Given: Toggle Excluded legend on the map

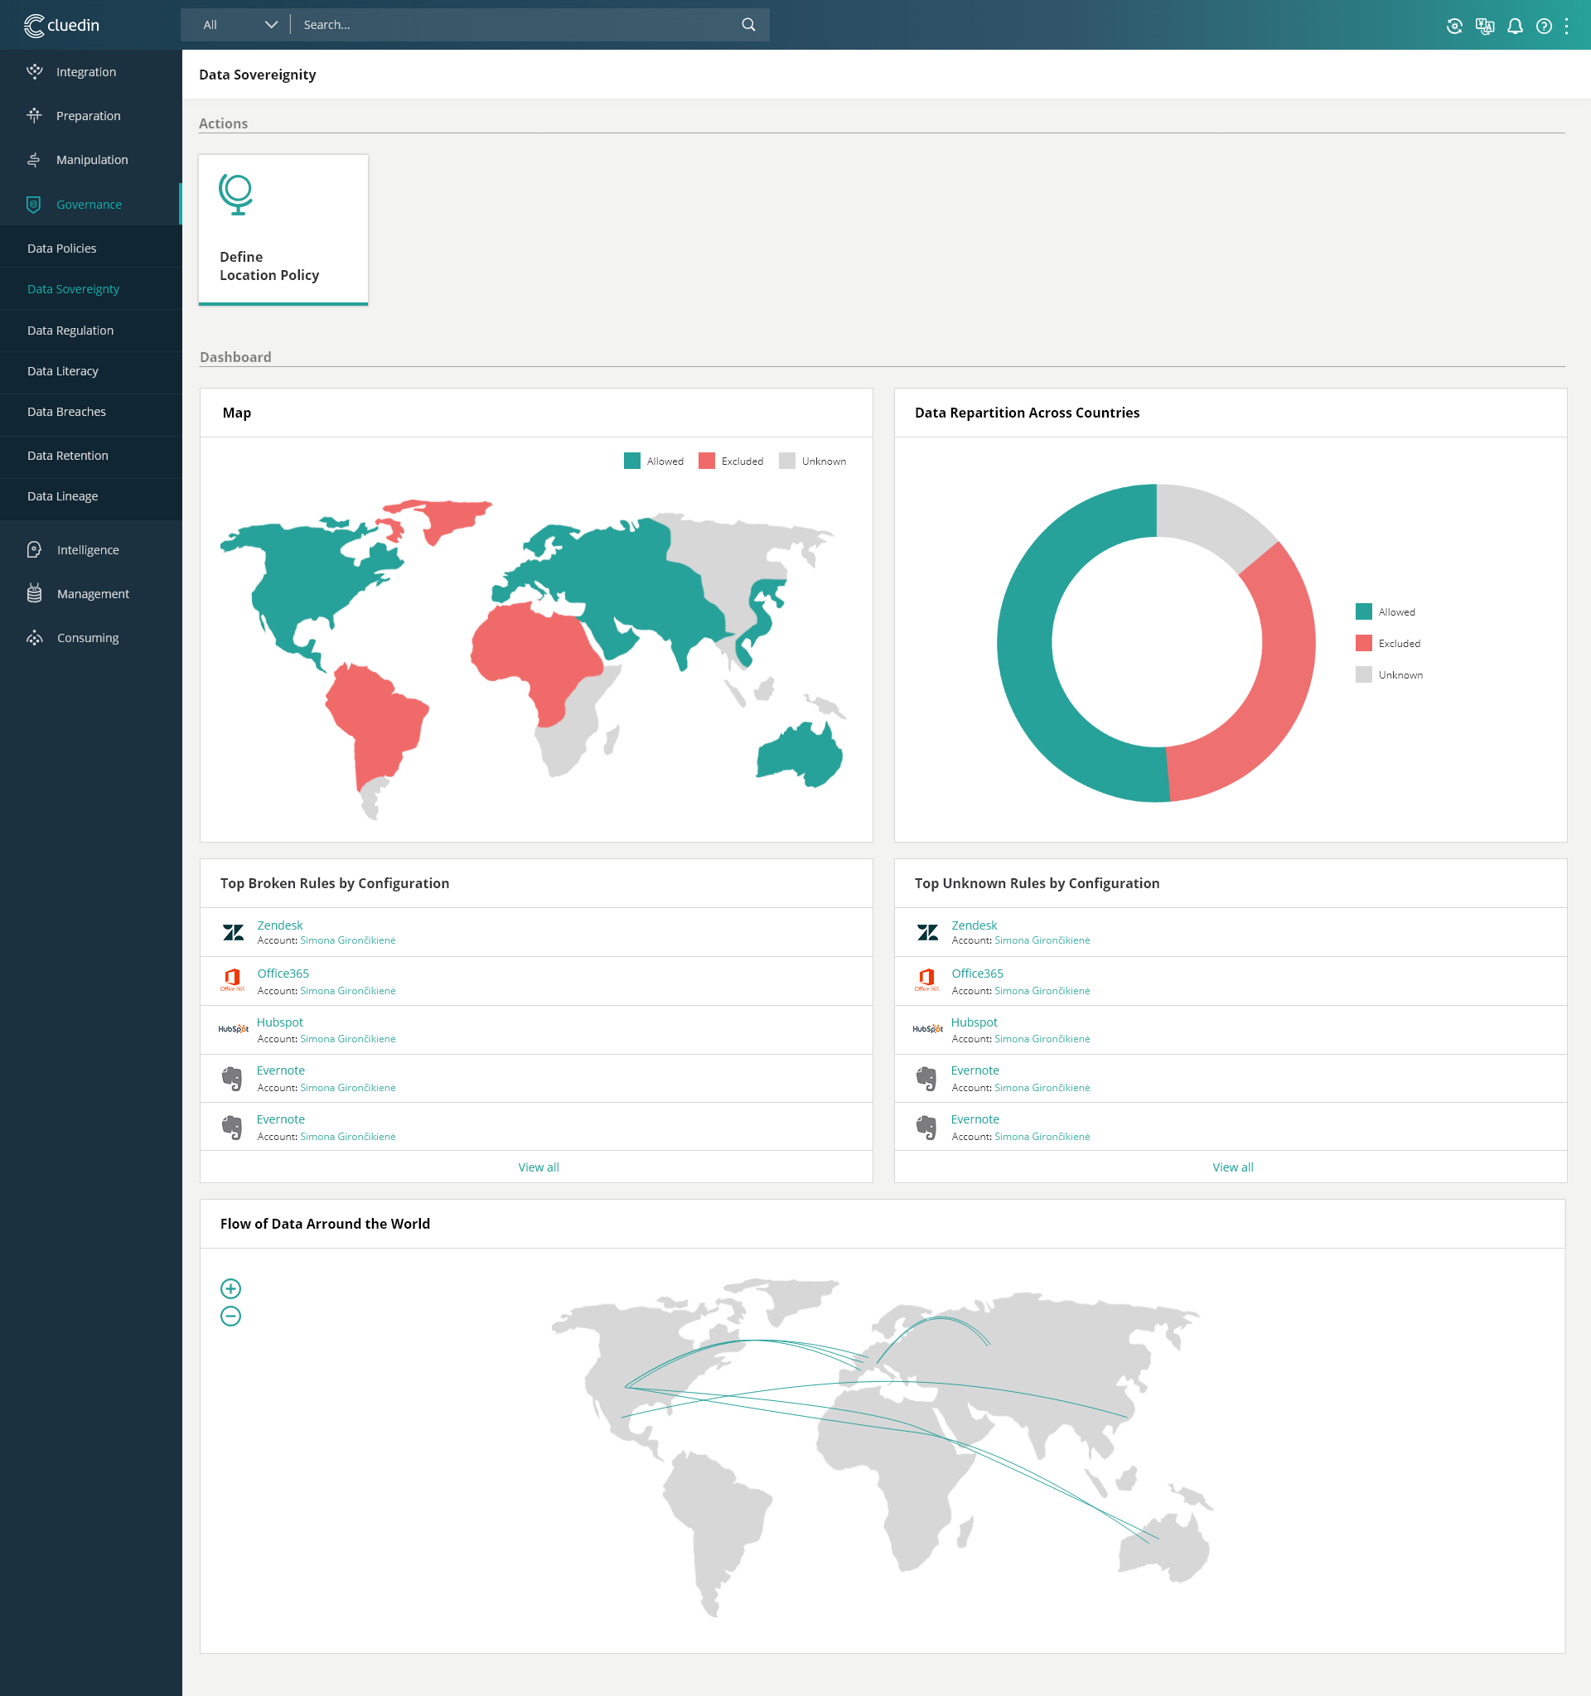Looking at the screenshot, I should [725, 461].
